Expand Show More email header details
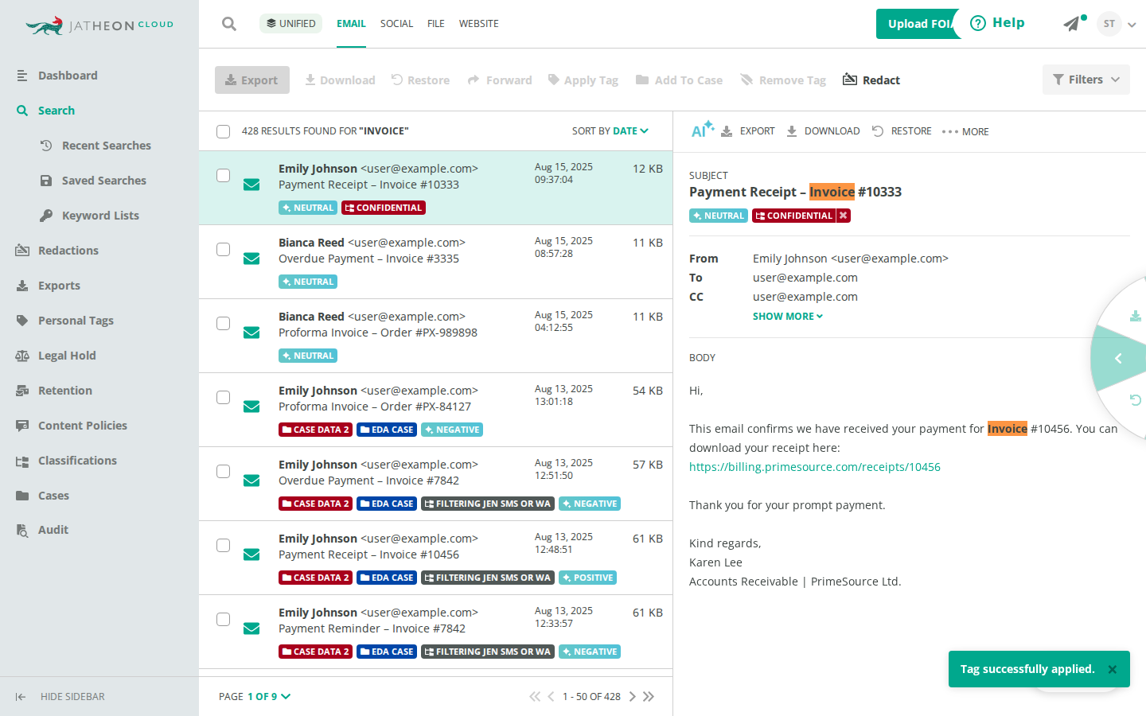Image resolution: width=1146 pixels, height=716 pixels. (x=788, y=316)
